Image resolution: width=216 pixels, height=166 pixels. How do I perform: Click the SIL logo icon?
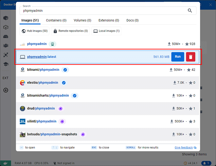tap(23, 121)
